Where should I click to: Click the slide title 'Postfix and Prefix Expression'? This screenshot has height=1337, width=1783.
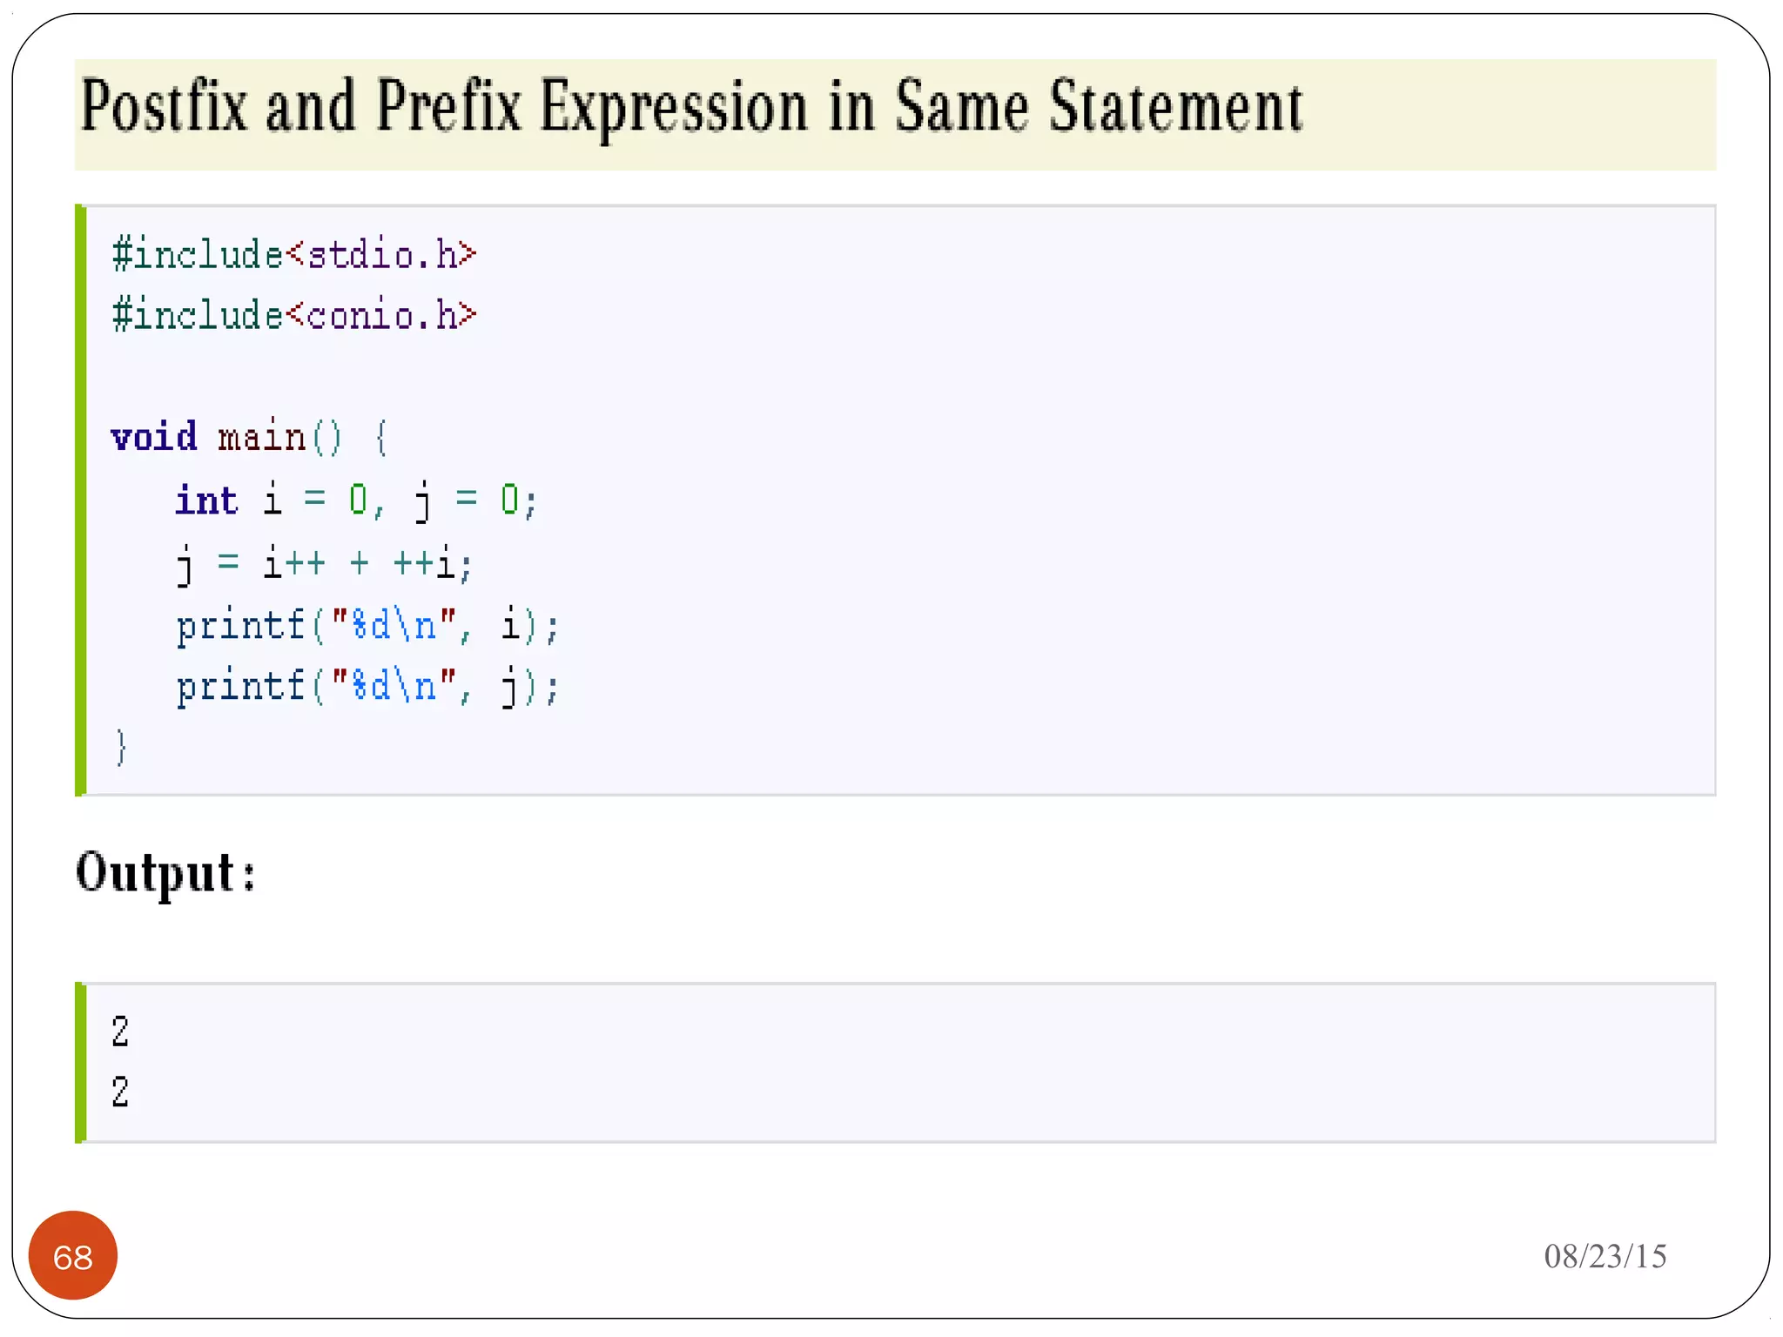pyautogui.click(x=444, y=108)
